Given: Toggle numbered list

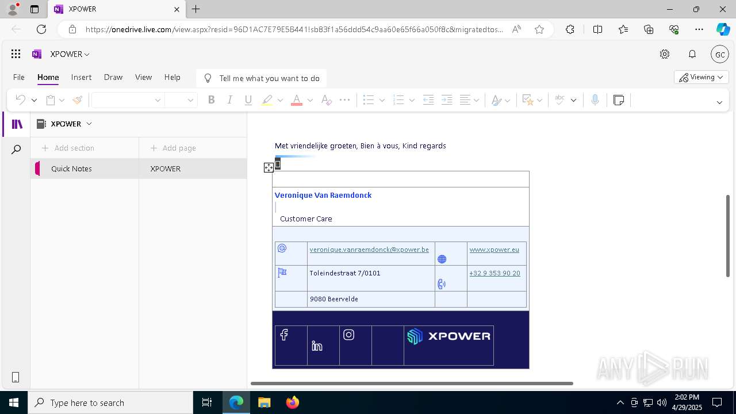Looking at the screenshot, I should point(398,100).
